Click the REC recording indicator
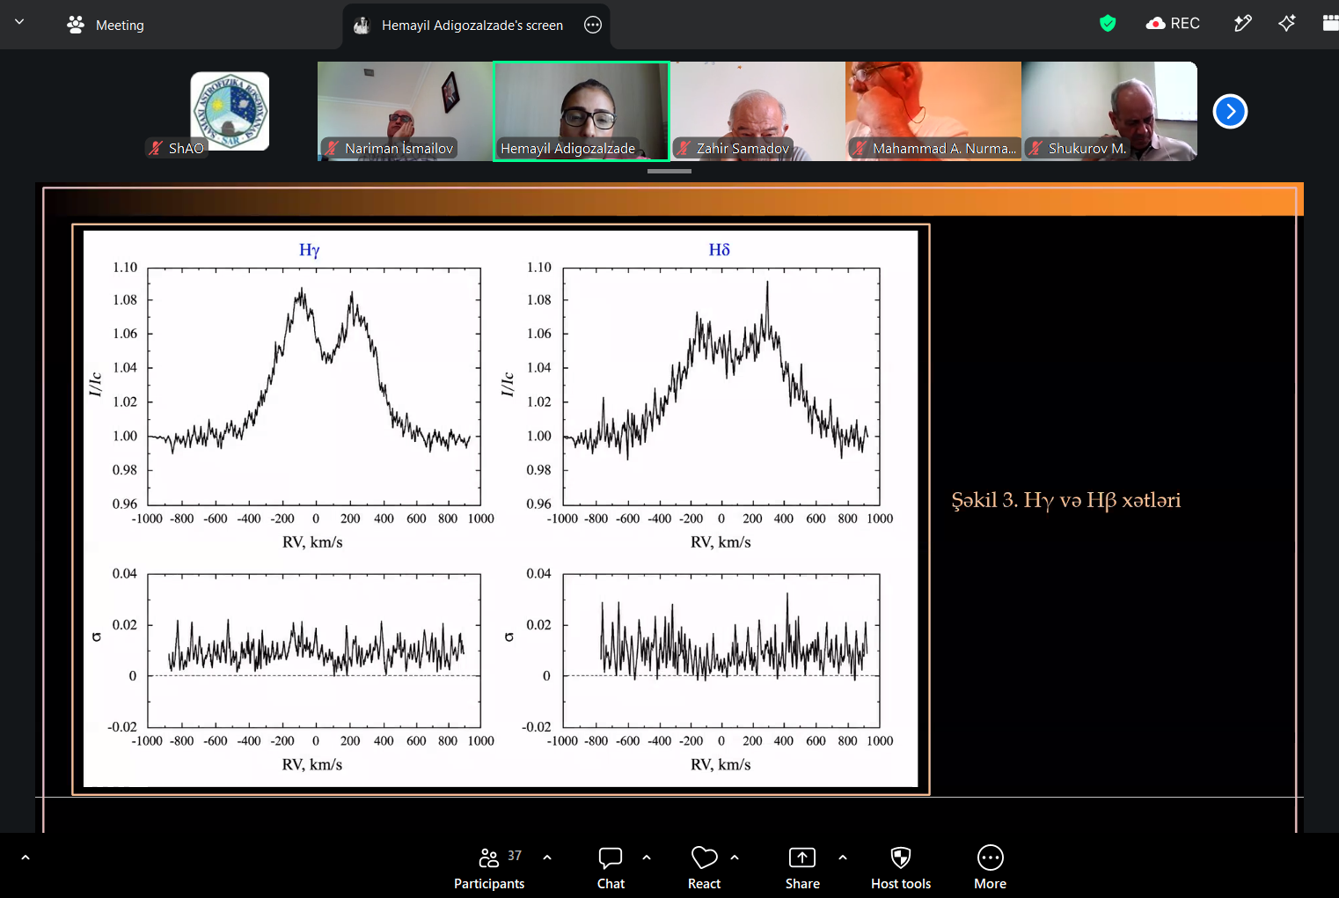Screen dimensions: 1339x898 pyautogui.click(x=1173, y=24)
